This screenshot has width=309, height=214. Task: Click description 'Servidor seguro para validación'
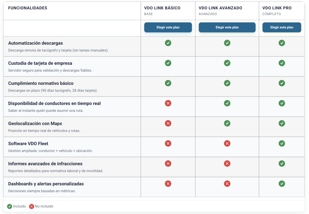(50, 70)
